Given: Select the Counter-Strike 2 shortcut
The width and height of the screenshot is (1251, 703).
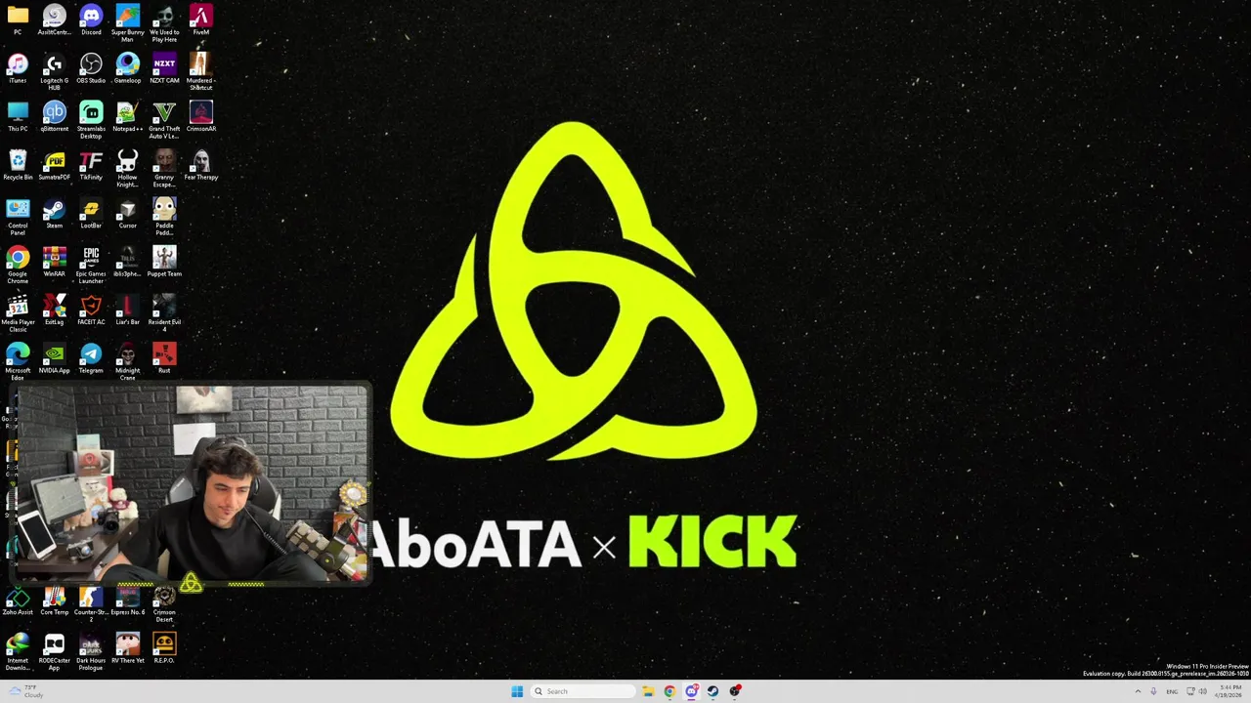Looking at the screenshot, I should pyautogui.click(x=91, y=603).
